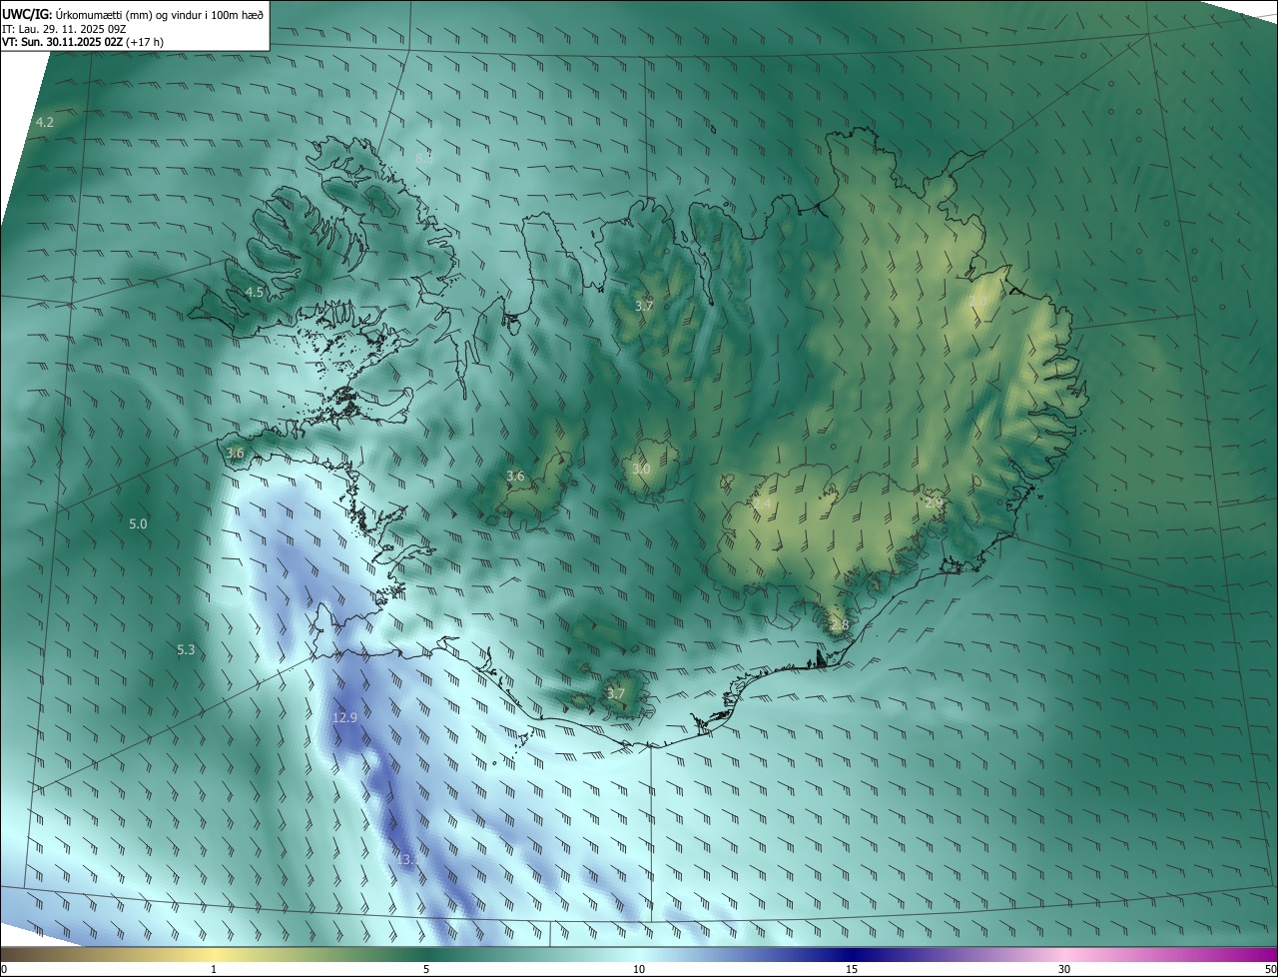Click the title 'Úrkomumætti (mm) og vindur í 100m hæð'

pos(160,13)
